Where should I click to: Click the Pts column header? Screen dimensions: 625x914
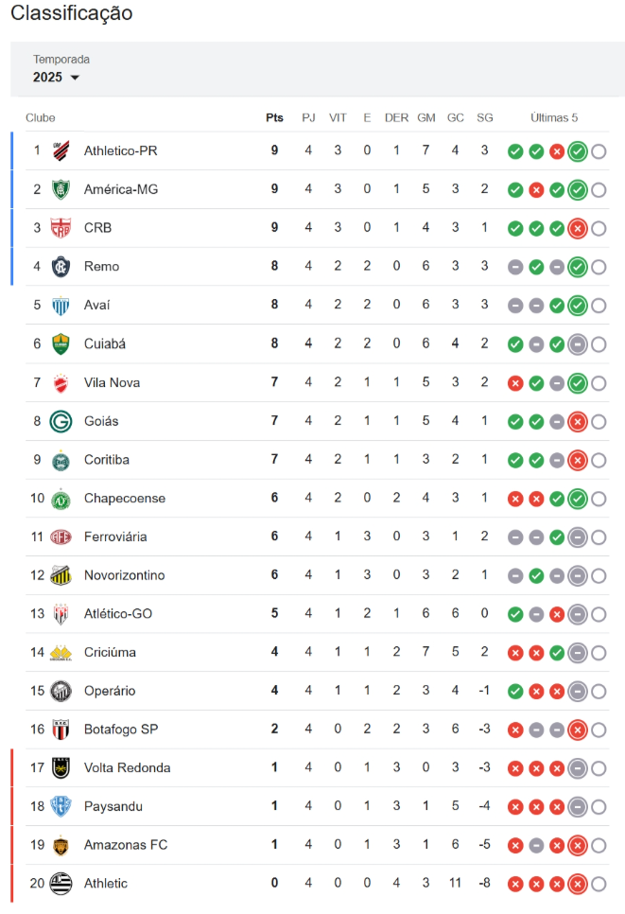point(274,117)
